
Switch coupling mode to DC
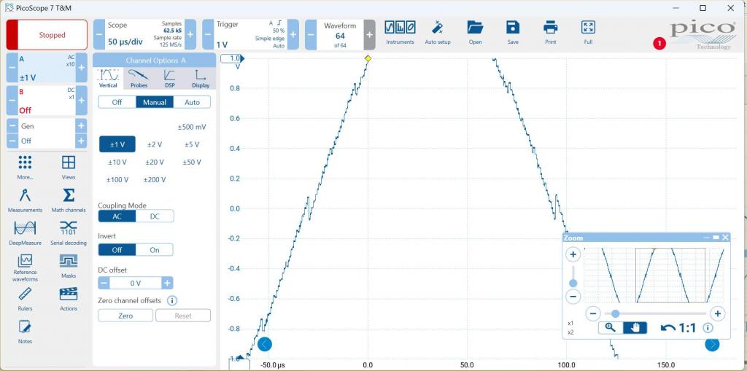click(x=155, y=216)
